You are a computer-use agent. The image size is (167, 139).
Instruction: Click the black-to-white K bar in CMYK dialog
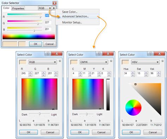point(108,95)
